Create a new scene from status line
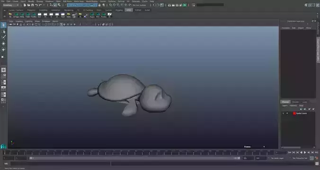The image size is (320, 170). pos(25,5)
